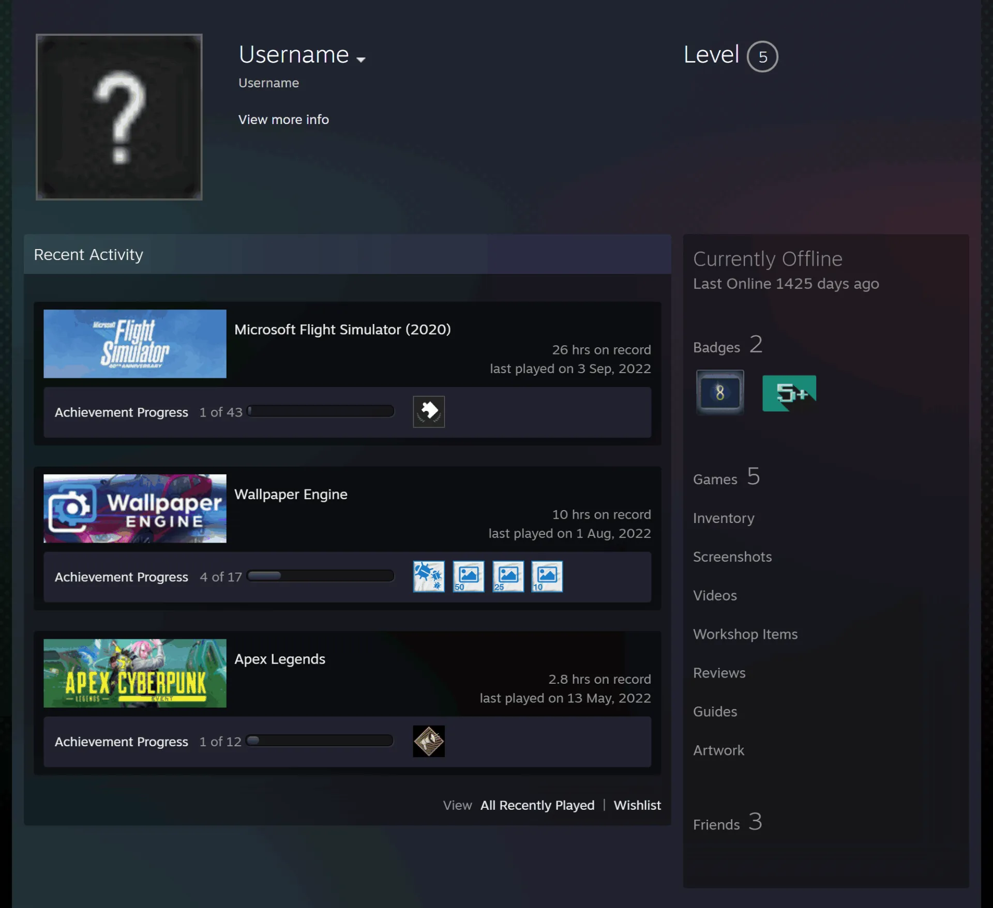
Task: Open the Badges section
Action: click(x=728, y=345)
